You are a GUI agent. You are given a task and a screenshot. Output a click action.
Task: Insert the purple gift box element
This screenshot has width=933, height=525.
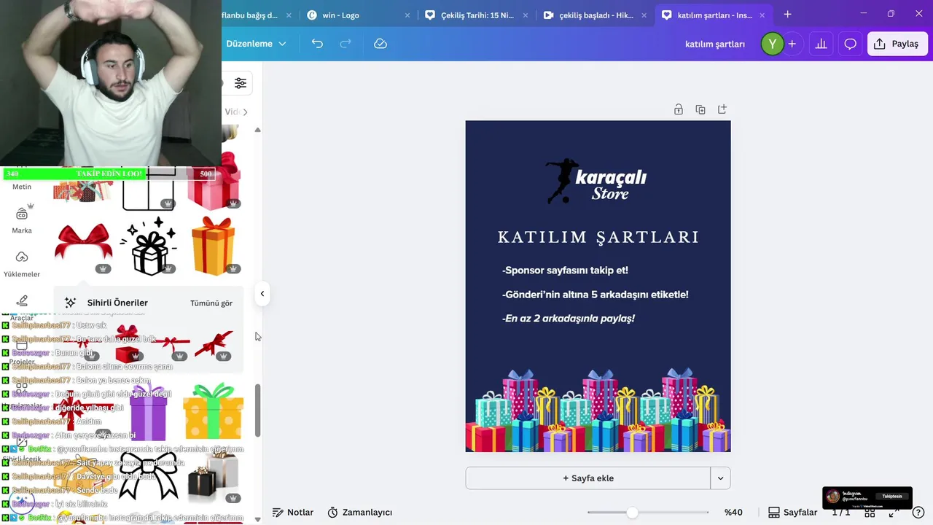(x=149, y=412)
